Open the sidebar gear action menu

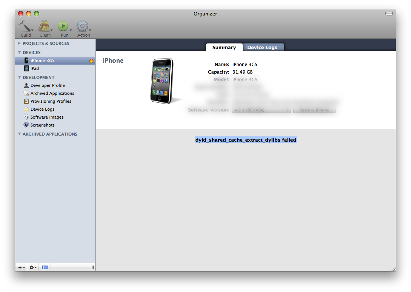33,267
